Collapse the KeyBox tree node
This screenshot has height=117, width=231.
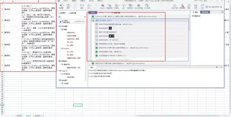(61, 48)
